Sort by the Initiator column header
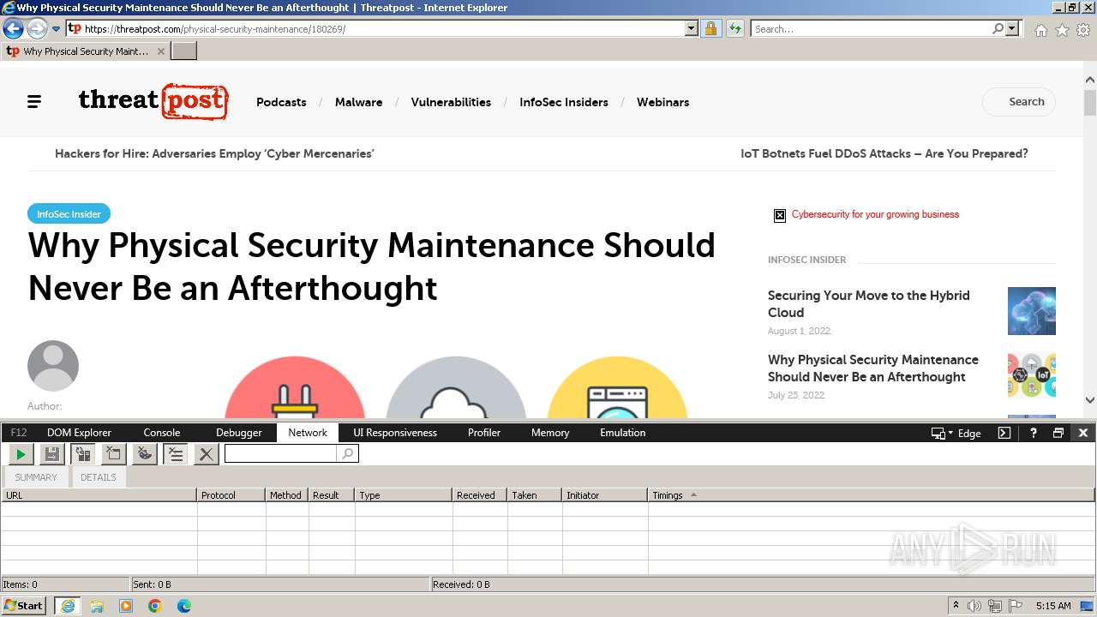Viewport: 1097px width, 617px height. click(605, 495)
